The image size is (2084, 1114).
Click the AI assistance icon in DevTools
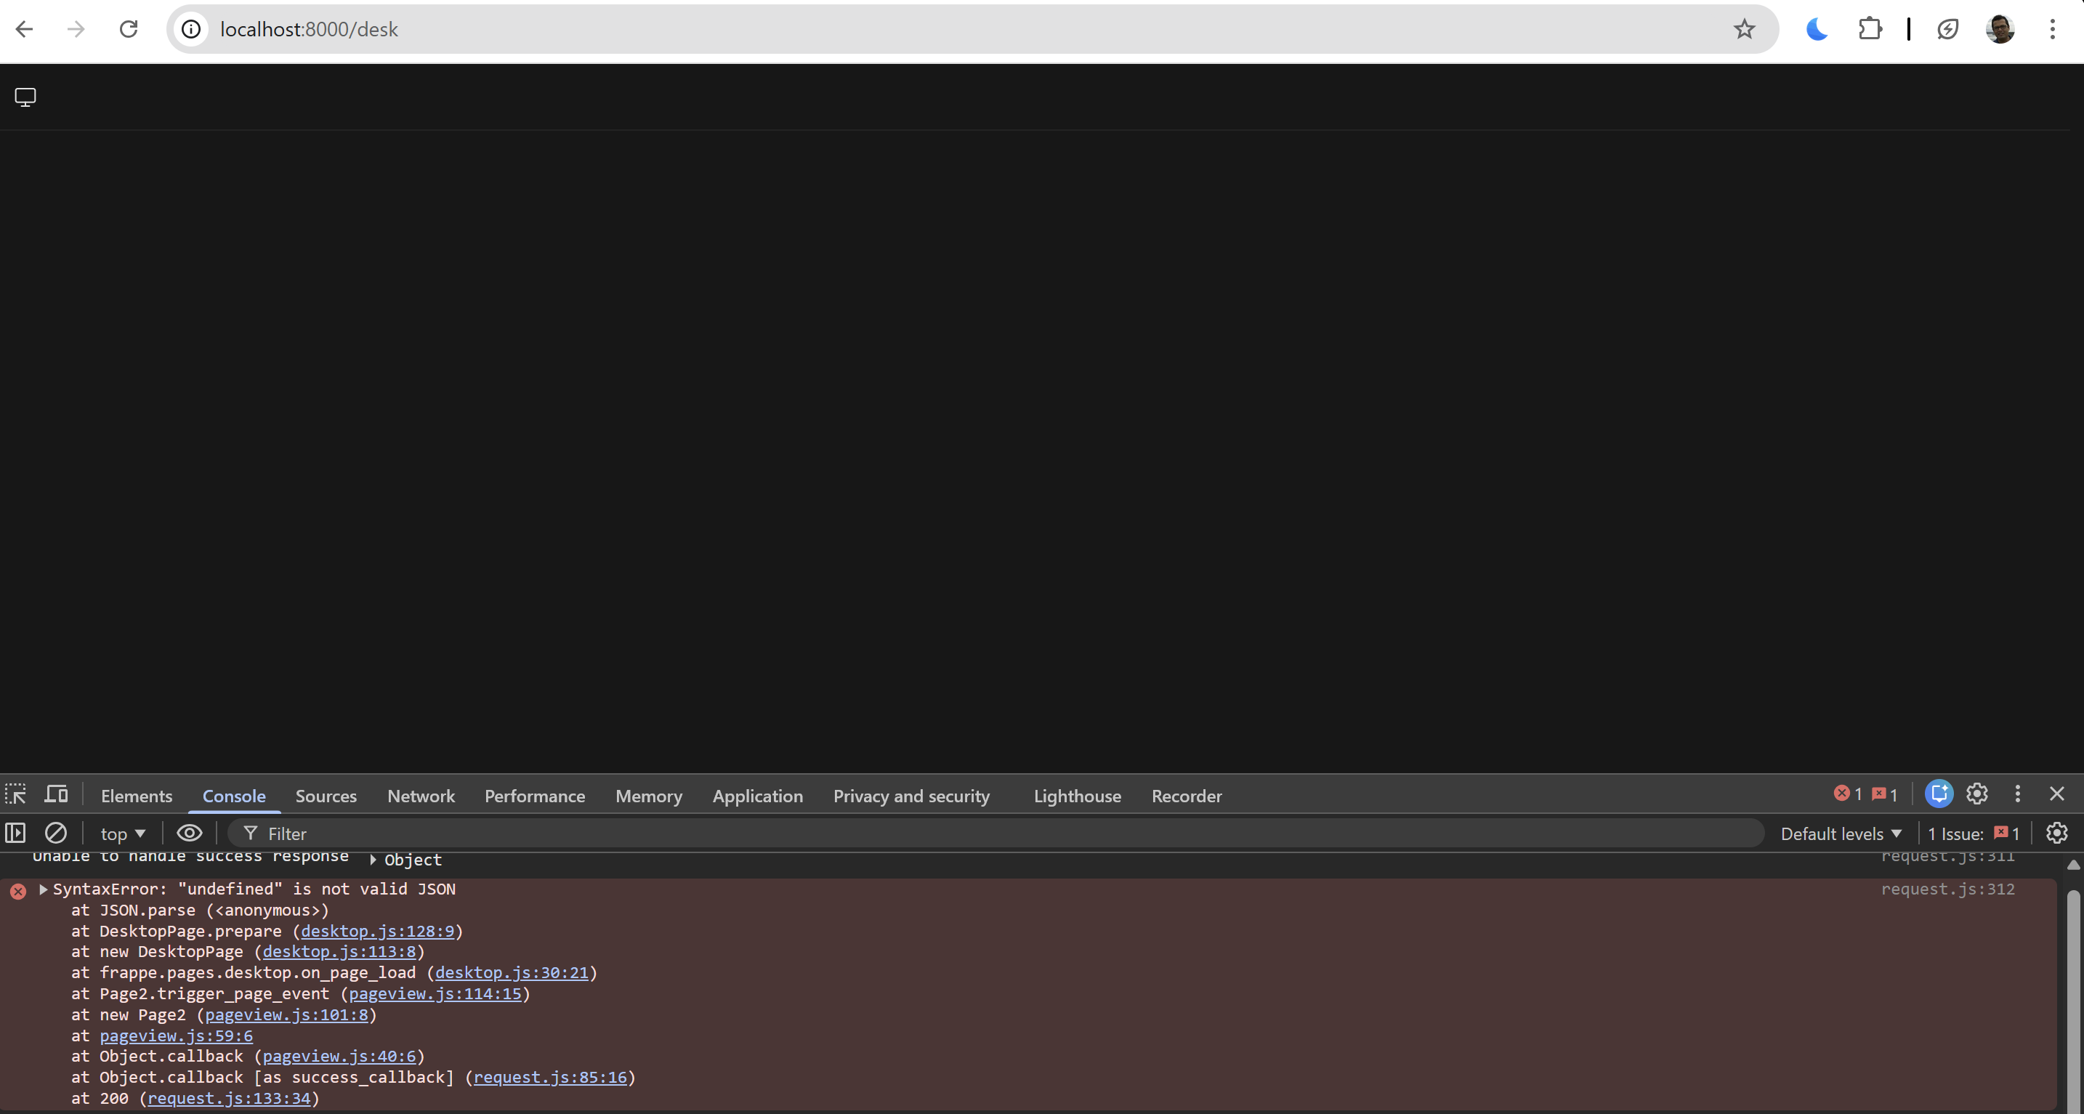tap(1939, 794)
